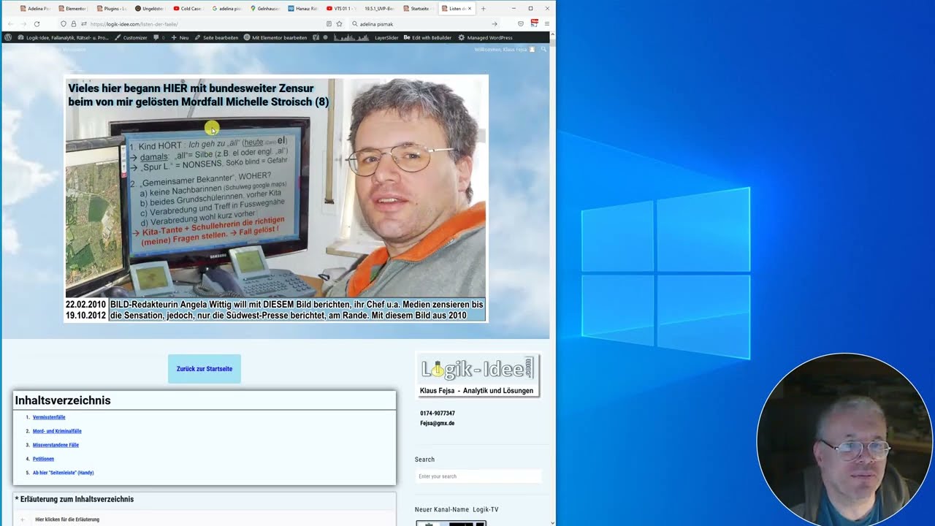
Task: Click the Michelle Stroisch header banner image
Action: [x=276, y=198]
